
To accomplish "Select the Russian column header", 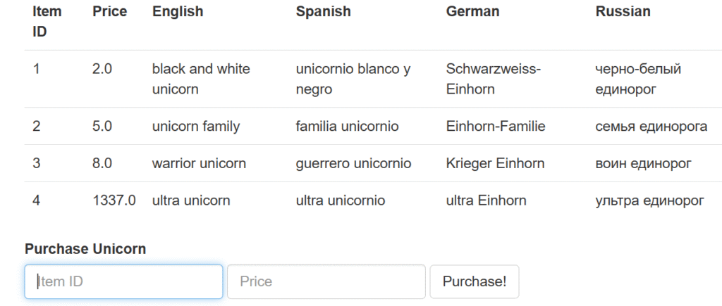I will (x=623, y=11).
